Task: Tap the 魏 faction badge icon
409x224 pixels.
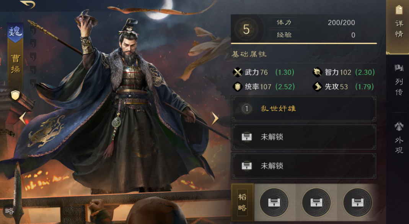Action: point(15,32)
